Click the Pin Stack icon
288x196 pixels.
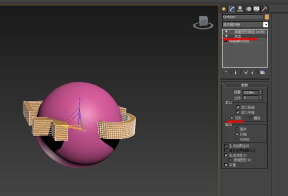point(226,72)
